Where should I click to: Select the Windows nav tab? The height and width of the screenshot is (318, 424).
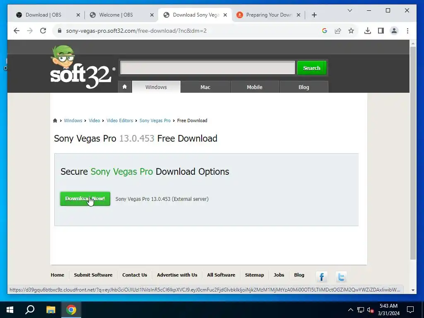tap(156, 87)
